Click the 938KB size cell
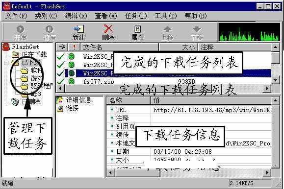This screenshot has height=189, width=284. pos(186,82)
